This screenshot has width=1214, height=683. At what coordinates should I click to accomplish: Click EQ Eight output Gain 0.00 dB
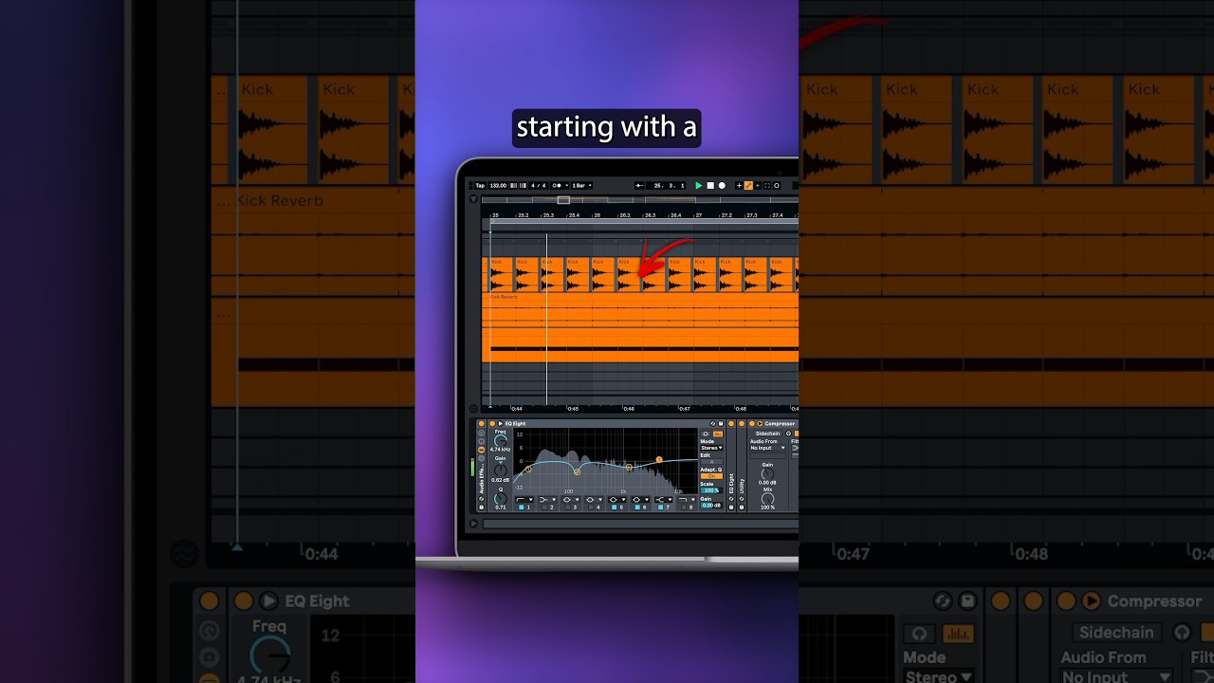[711, 506]
